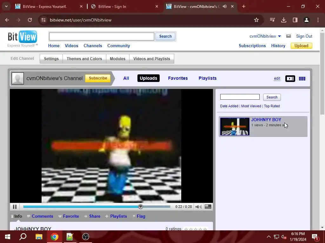Open the History link
This screenshot has height=243, width=325.
[278, 46]
